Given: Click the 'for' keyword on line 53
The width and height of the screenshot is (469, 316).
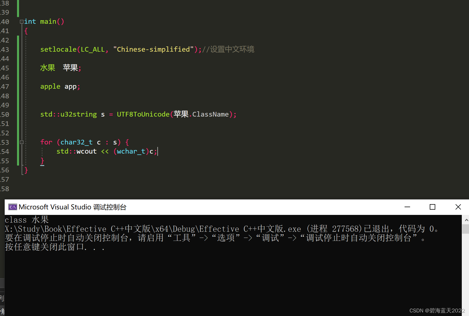Looking at the screenshot, I should click(46, 142).
